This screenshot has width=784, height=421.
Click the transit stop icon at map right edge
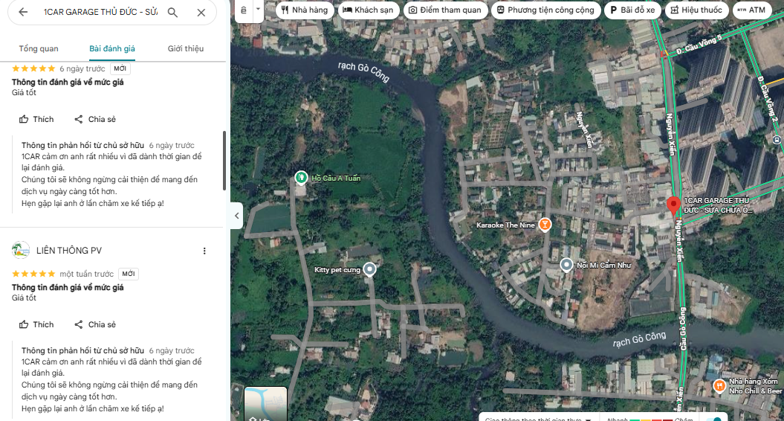pyautogui.click(x=777, y=140)
